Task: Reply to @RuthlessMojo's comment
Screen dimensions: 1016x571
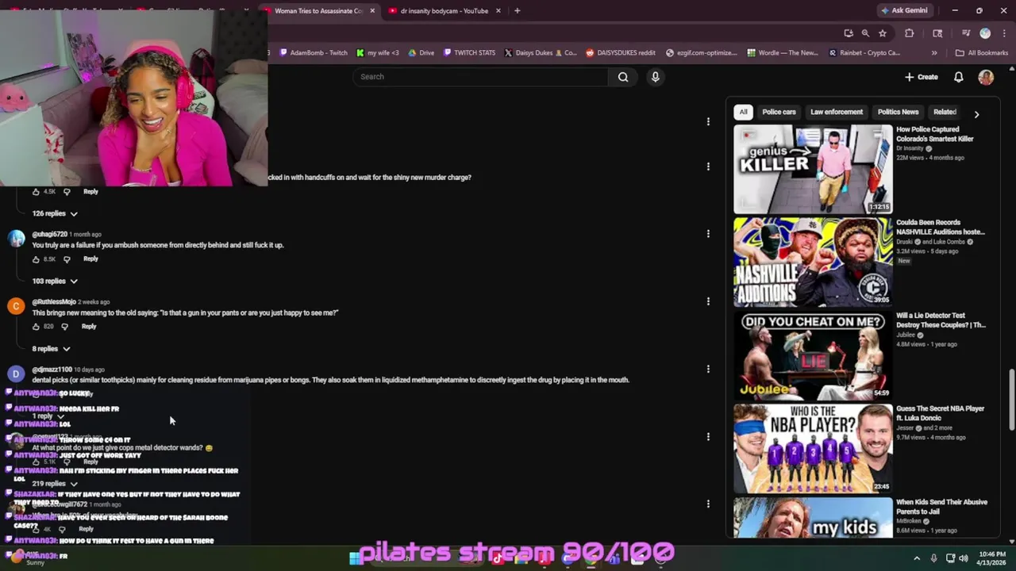Action: [x=89, y=326]
